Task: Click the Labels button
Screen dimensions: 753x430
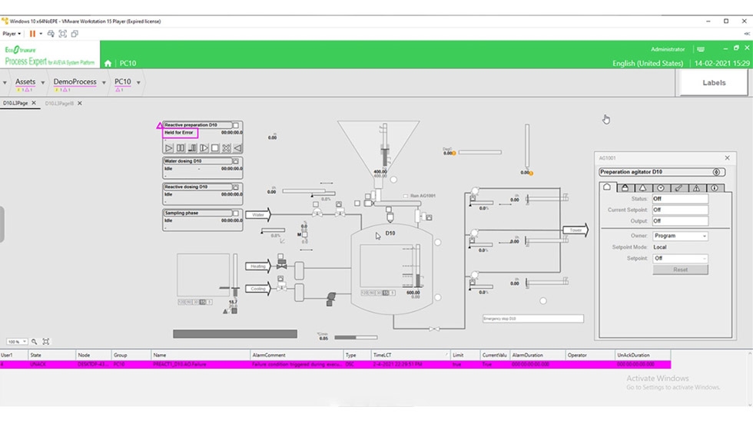Action: pyautogui.click(x=713, y=83)
